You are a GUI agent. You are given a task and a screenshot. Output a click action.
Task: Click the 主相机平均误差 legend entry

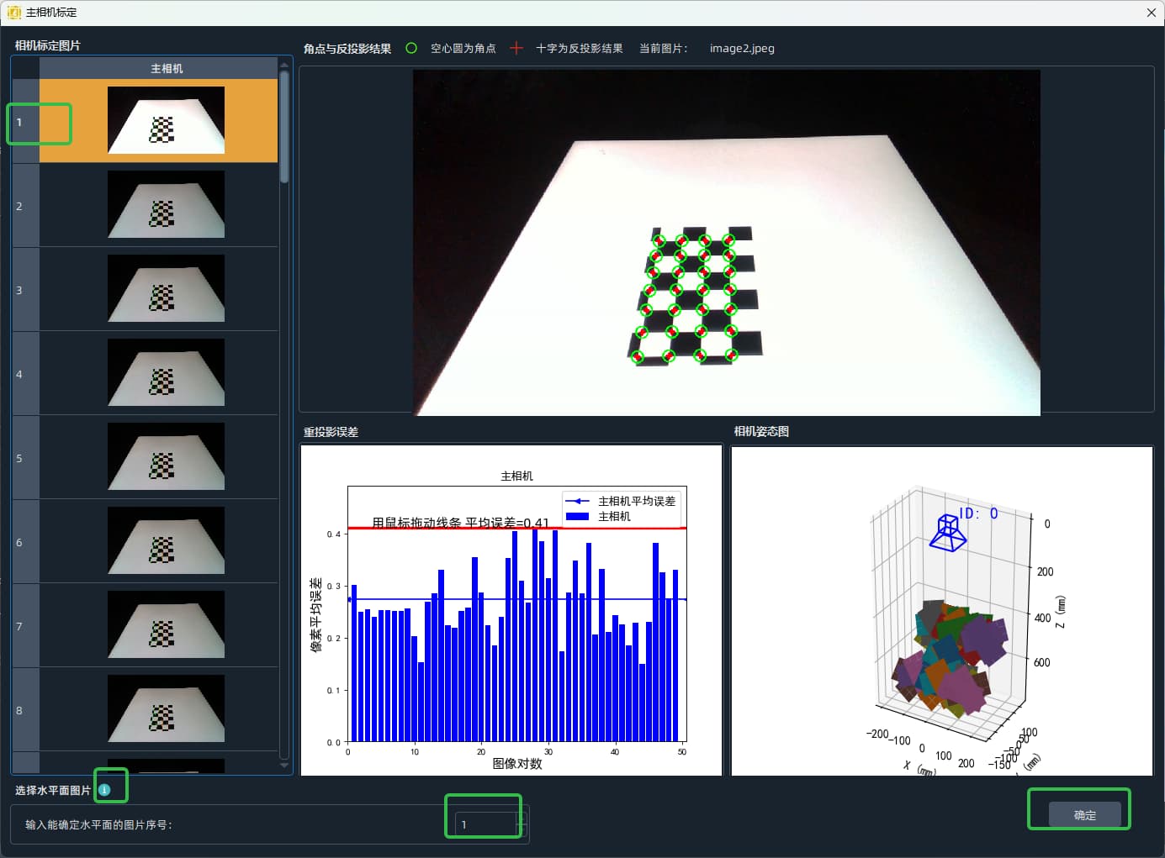621,501
